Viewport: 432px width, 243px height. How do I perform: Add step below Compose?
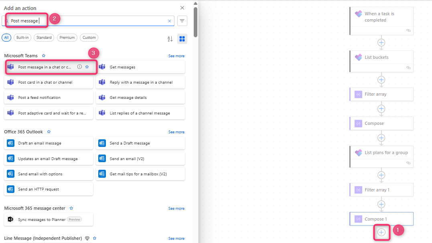click(x=381, y=138)
